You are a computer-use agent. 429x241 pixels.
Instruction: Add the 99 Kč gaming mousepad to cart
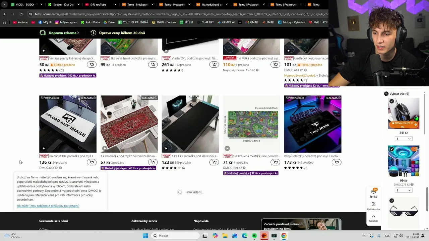pos(153,65)
